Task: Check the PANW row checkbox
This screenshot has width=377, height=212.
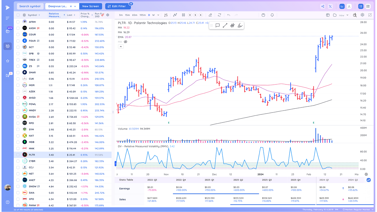Action: pyautogui.click(x=18, y=205)
